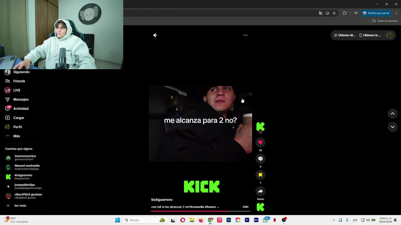
Task: Open the weather widget showing 20°C
Action: (x=17, y=220)
